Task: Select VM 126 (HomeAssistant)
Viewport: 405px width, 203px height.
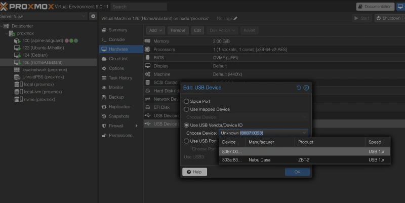Action: click(43, 62)
